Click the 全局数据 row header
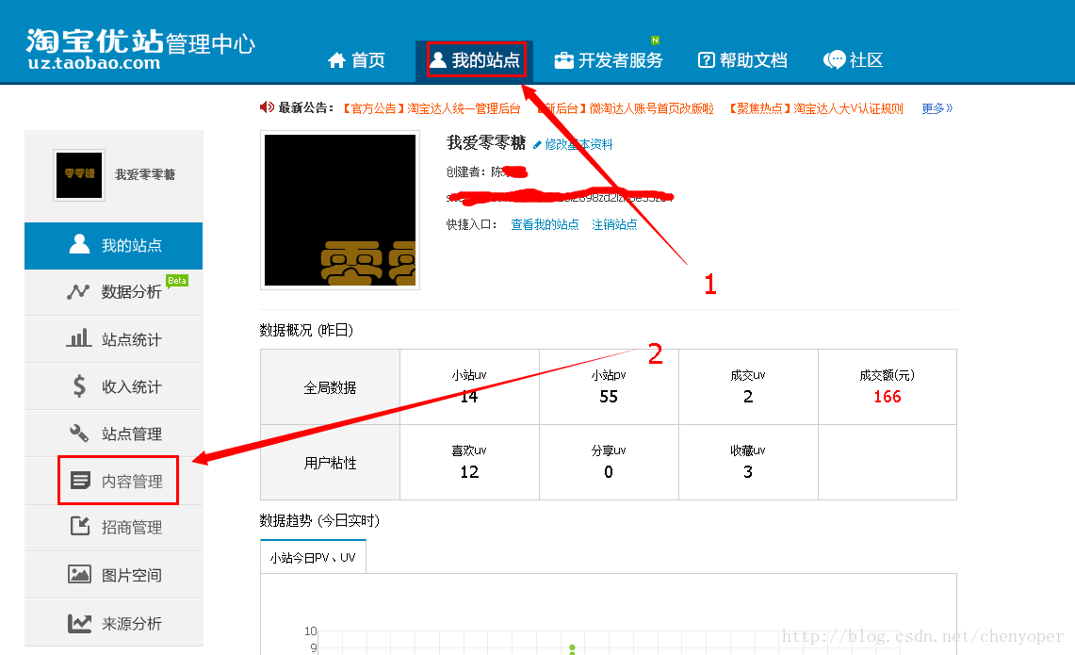This screenshot has width=1075, height=655. [330, 387]
